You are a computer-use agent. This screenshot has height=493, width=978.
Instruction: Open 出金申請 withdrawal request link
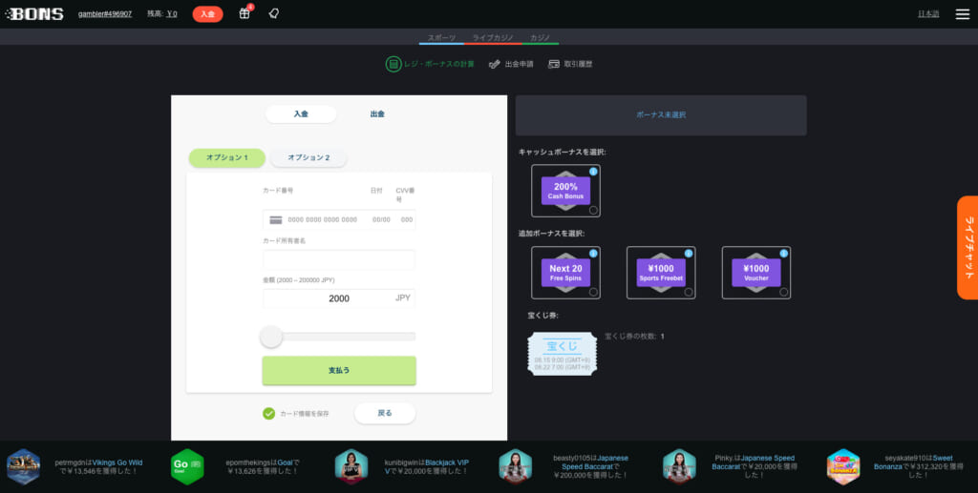tap(519, 64)
